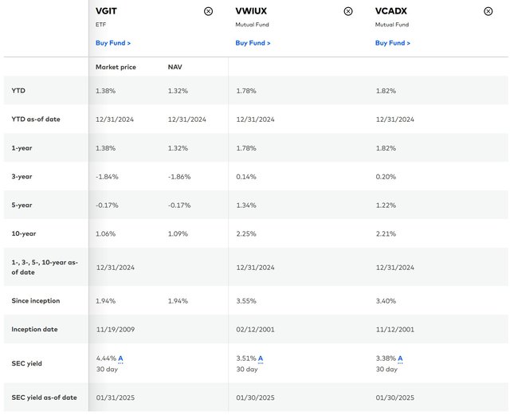The width and height of the screenshot is (510, 415).
Task: Select the YTD row label
Action: (18, 91)
